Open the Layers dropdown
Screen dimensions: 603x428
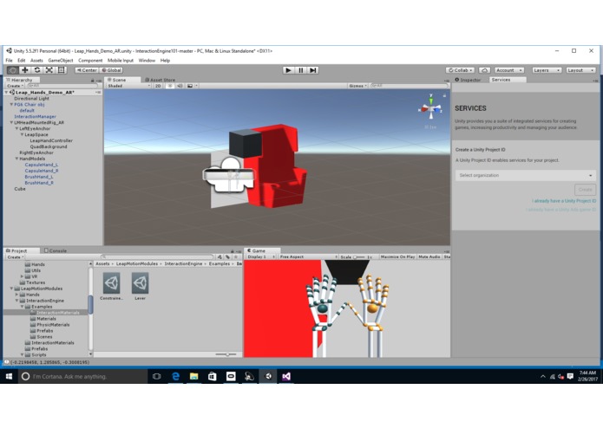547,70
